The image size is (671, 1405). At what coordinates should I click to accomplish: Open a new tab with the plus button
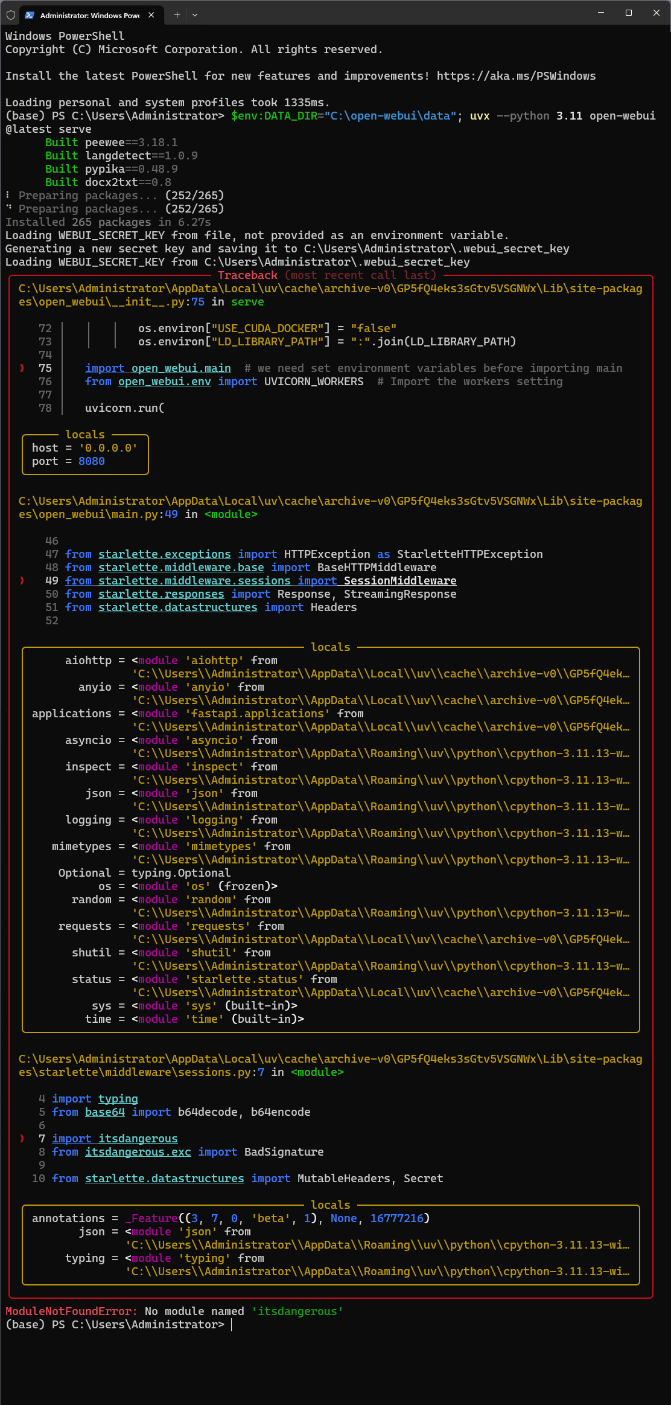tap(177, 15)
